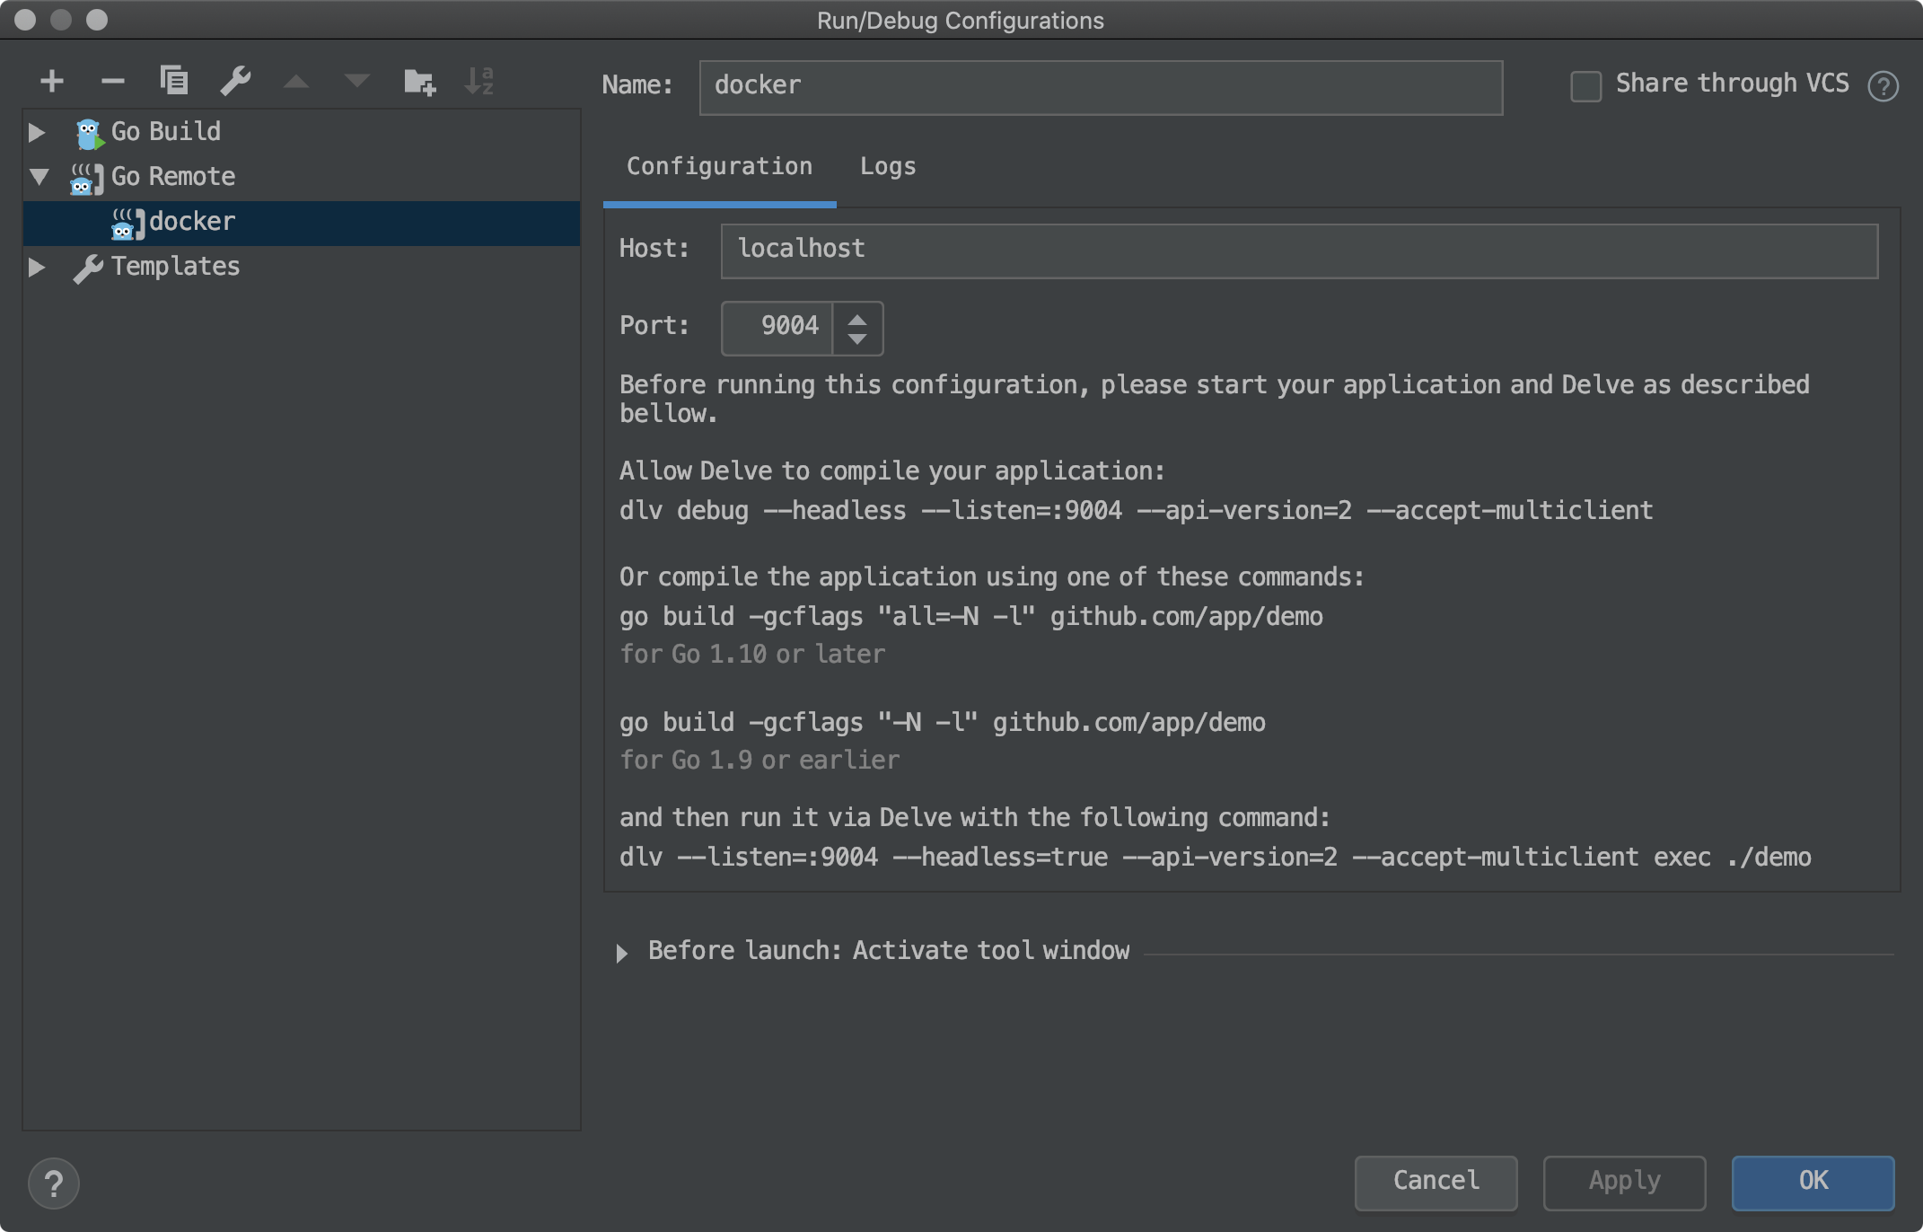This screenshot has width=1923, height=1232.
Task: Click the Copy Configuration icon
Action: tap(174, 81)
